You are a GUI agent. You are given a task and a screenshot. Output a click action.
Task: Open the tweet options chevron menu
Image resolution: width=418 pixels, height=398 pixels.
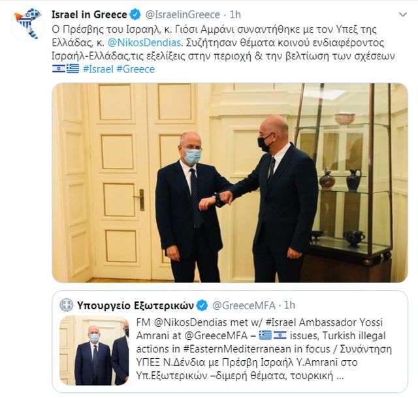coord(403,14)
